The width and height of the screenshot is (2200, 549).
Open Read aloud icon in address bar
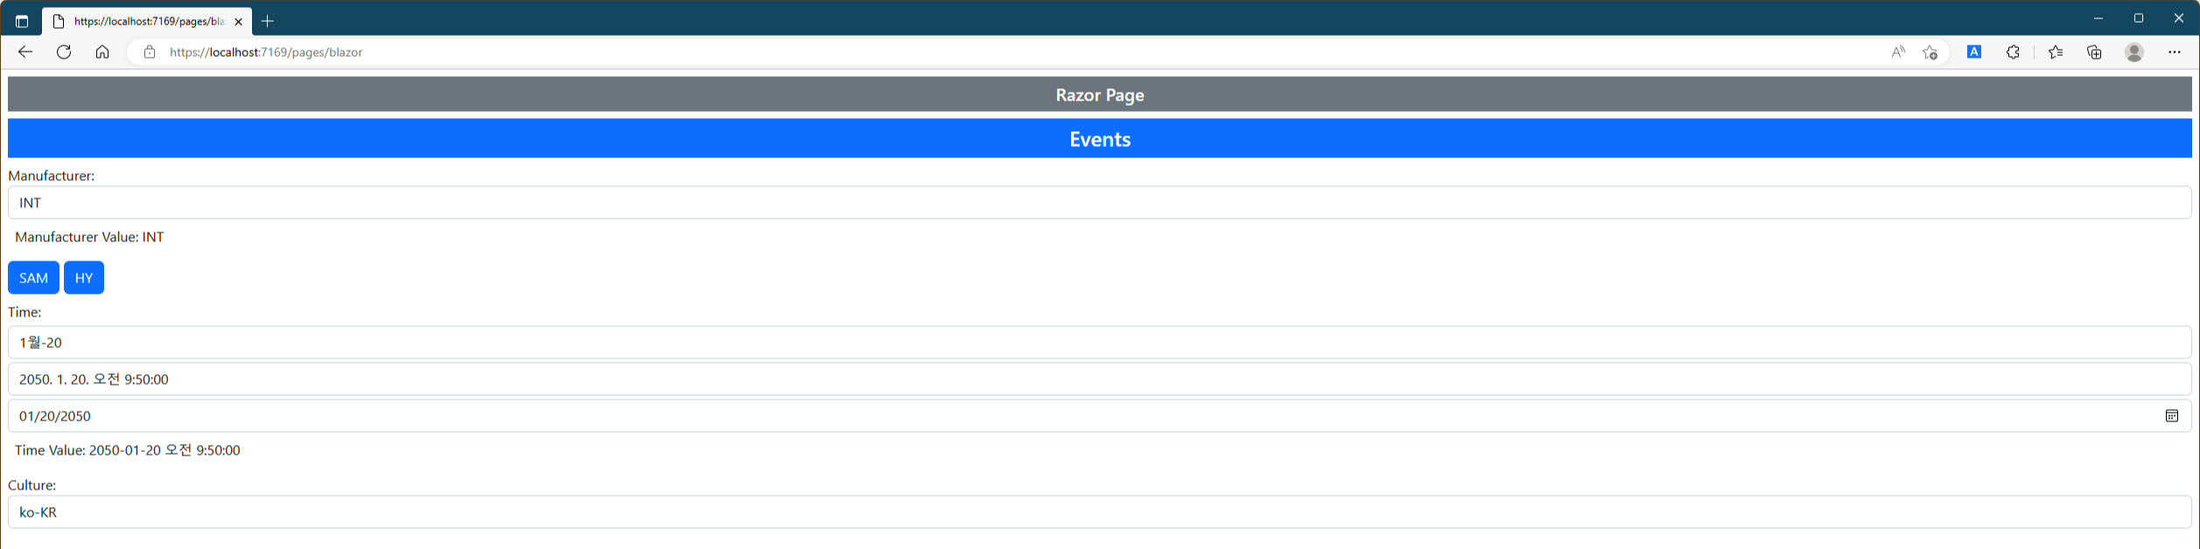1898,52
